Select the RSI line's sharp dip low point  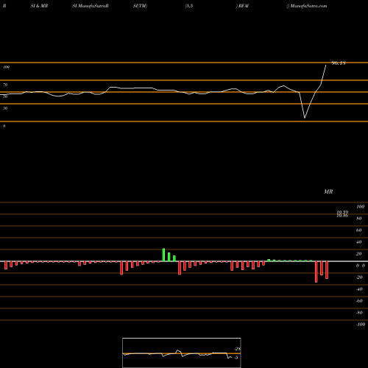pyautogui.click(x=305, y=118)
